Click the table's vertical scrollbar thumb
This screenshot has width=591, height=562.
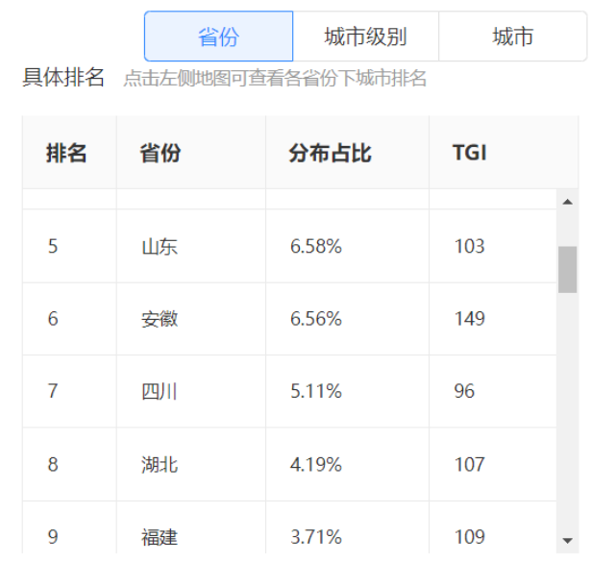pyautogui.click(x=567, y=269)
